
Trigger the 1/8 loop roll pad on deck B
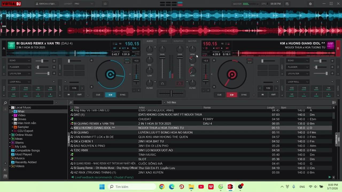pyautogui.click(x=316, y=88)
